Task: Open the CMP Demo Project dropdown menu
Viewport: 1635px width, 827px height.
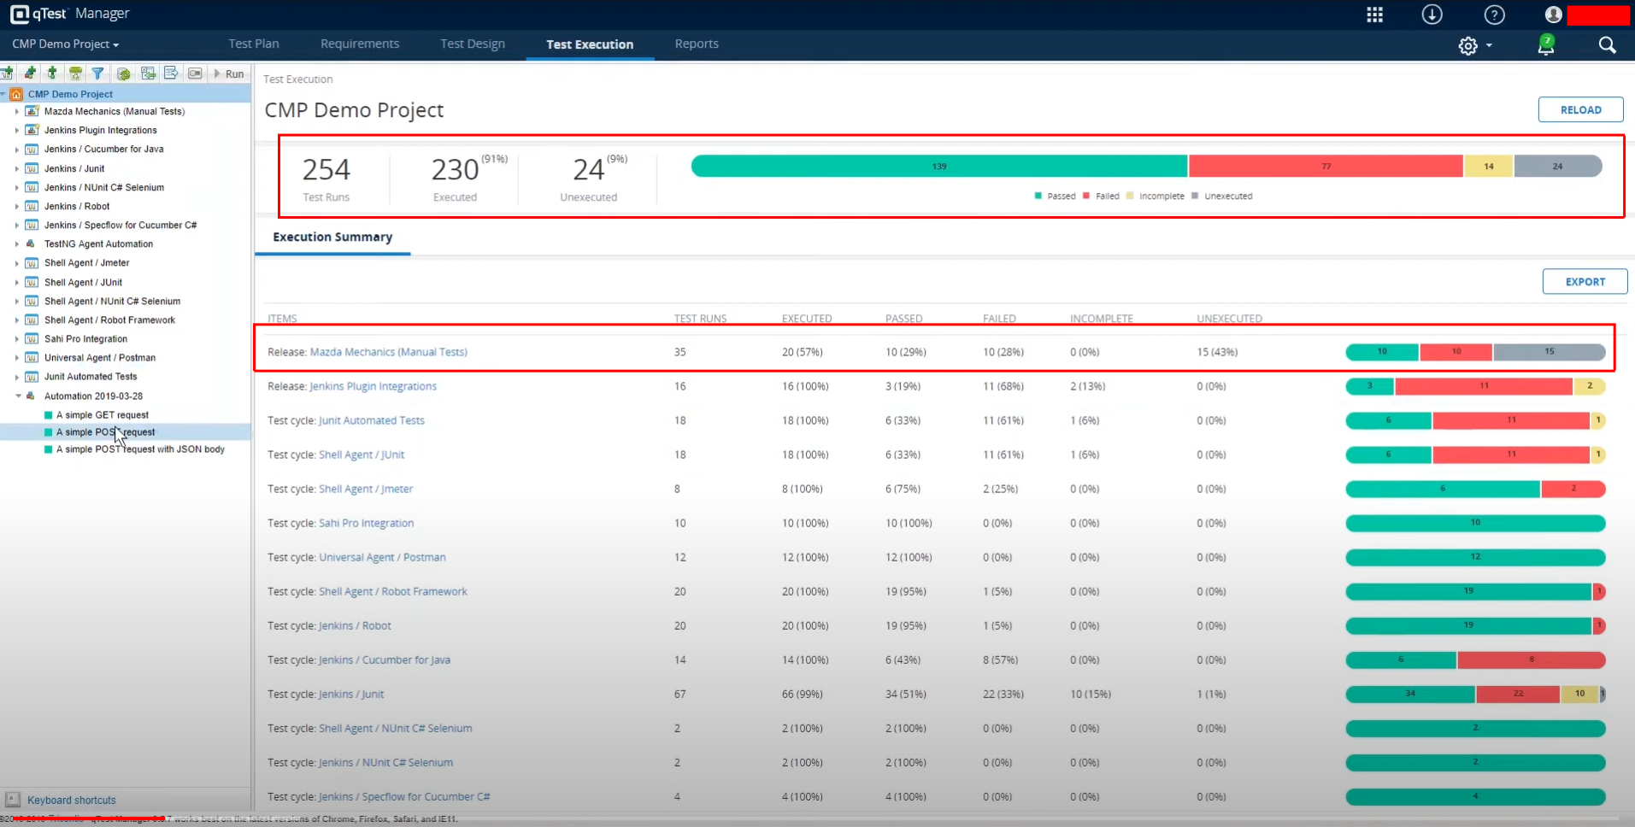Action: [x=66, y=44]
